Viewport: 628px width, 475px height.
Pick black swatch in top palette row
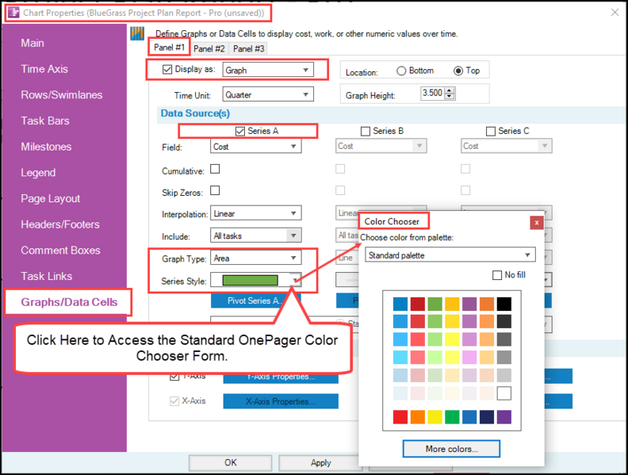tap(504, 304)
